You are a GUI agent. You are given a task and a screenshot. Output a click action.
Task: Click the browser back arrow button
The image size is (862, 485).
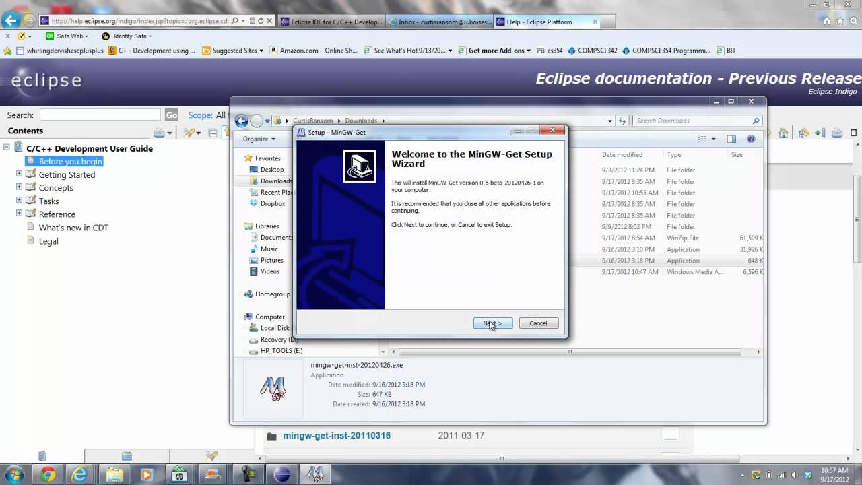(x=10, y=21)
